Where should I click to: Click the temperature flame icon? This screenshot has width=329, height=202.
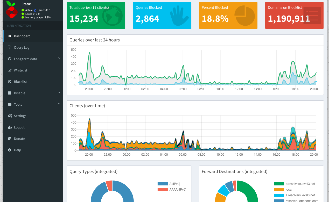[x=35, y=10]
